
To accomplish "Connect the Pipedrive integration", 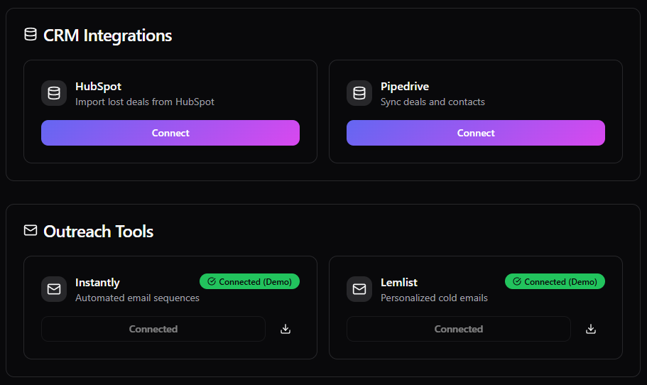I will click(476, 133).
